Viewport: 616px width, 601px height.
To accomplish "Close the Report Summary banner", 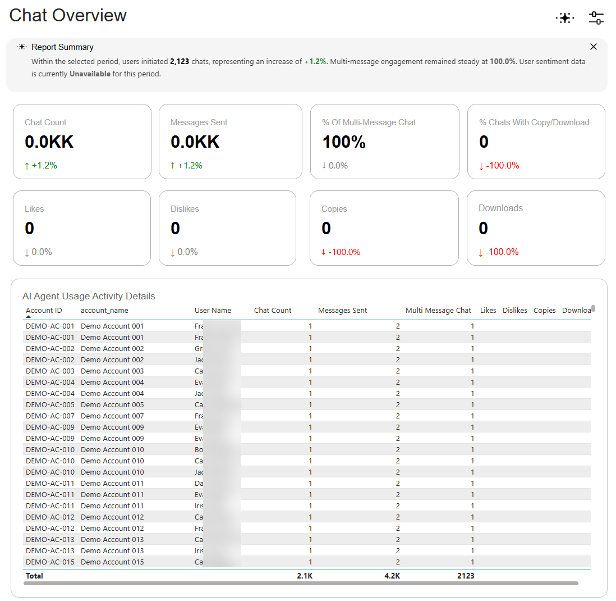I will (x=593, y=47).
